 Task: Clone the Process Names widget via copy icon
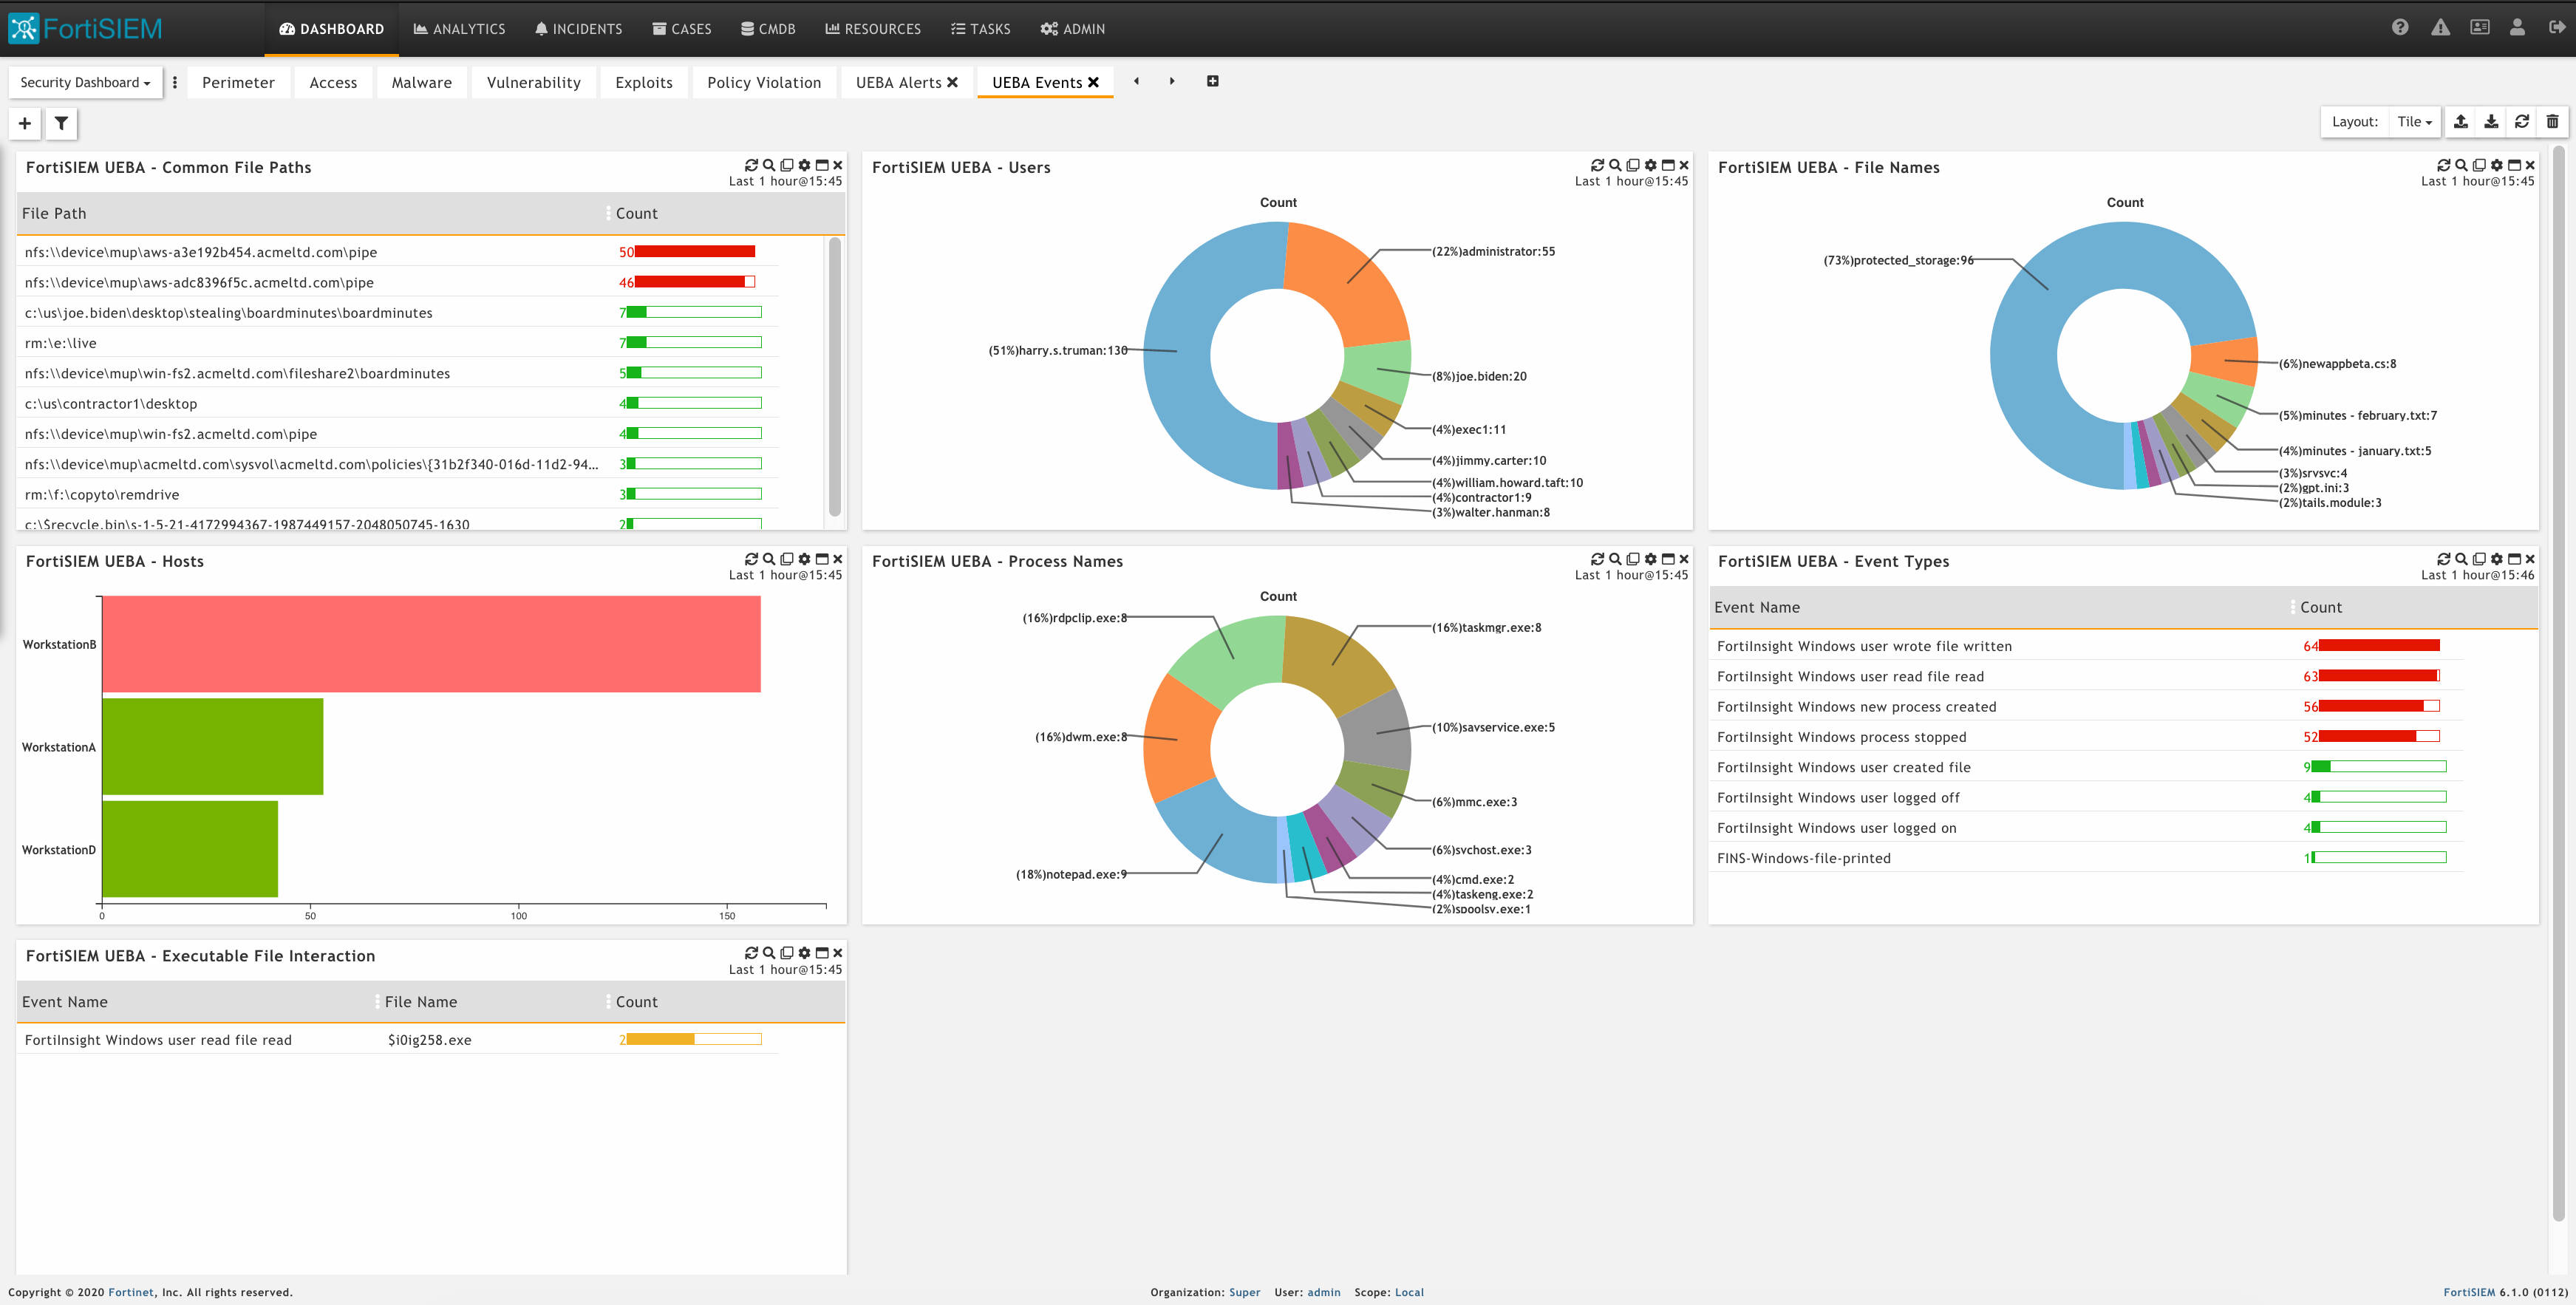tap(1633, 559)
